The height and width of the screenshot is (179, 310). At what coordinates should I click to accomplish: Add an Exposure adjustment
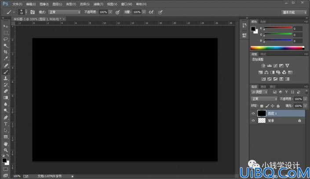pyautogui.click(x=281, y=65)
